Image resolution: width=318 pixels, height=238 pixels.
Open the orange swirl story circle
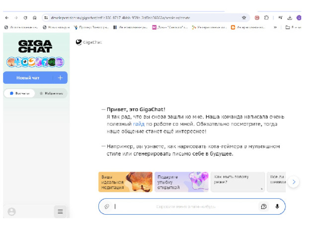point(32,62)
